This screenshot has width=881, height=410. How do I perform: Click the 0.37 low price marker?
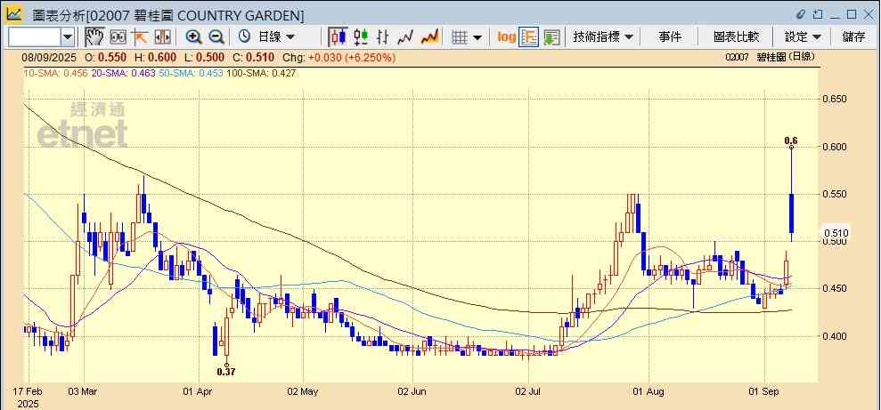(226, 371)
